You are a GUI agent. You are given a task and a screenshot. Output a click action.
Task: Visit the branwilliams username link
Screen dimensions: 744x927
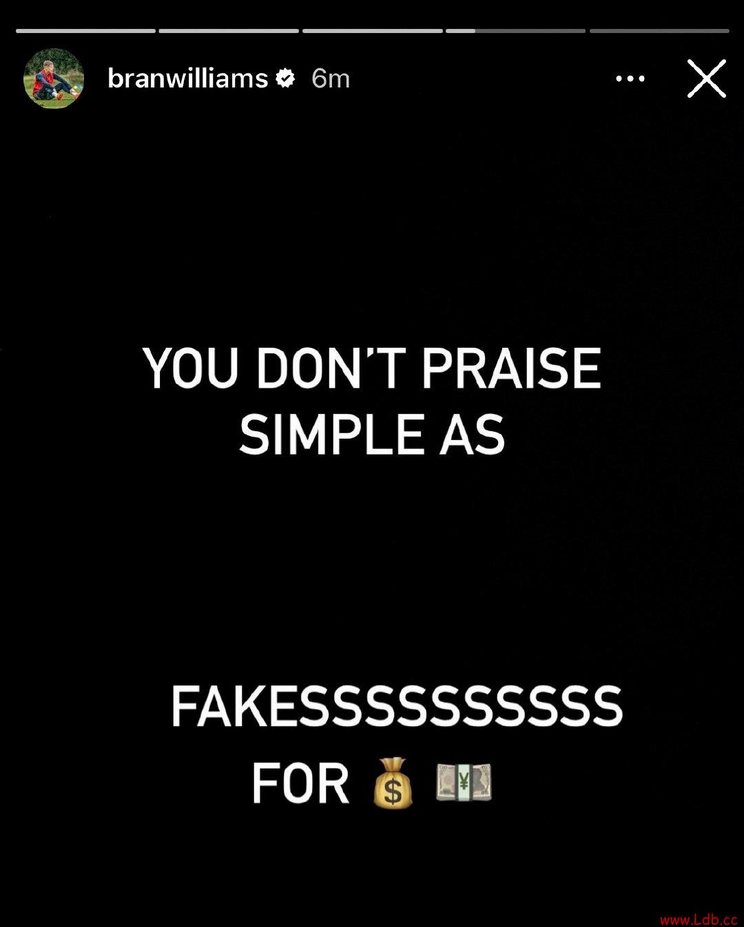(x=187, y=79)
